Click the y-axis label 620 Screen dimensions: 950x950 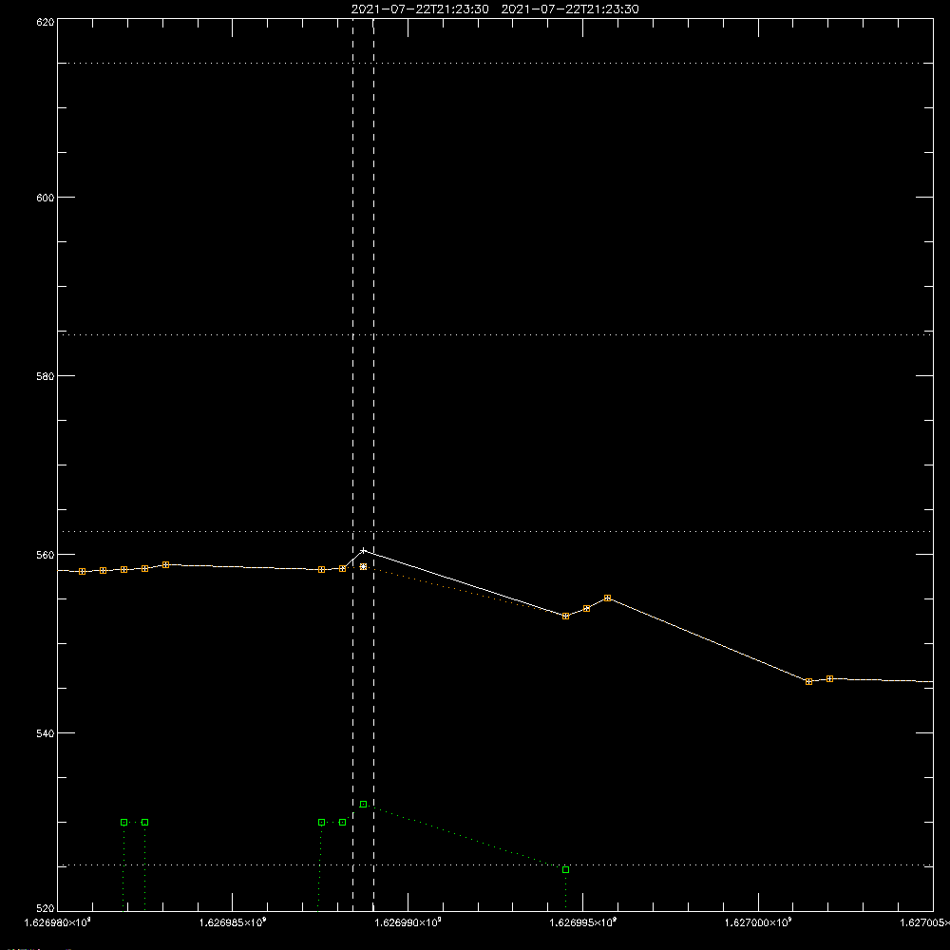pos(46,22)
